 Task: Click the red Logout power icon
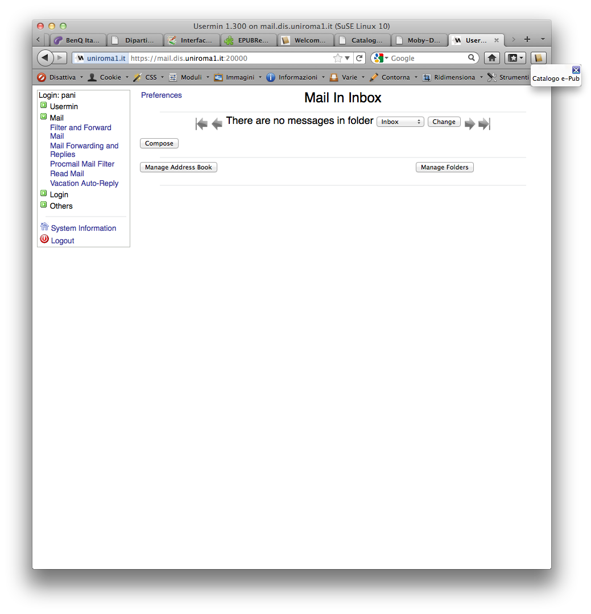click(44, 239)
